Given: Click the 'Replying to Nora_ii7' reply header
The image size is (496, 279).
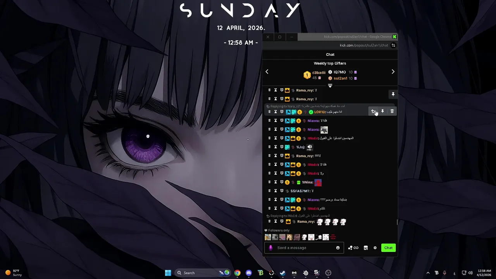Looking at the screenshot, I should click(x=305, y=106).
